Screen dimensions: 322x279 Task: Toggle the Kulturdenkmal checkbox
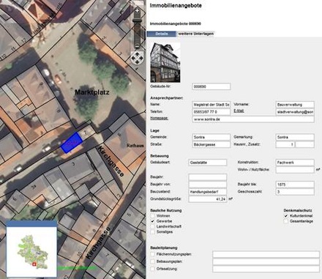point(286,216)
